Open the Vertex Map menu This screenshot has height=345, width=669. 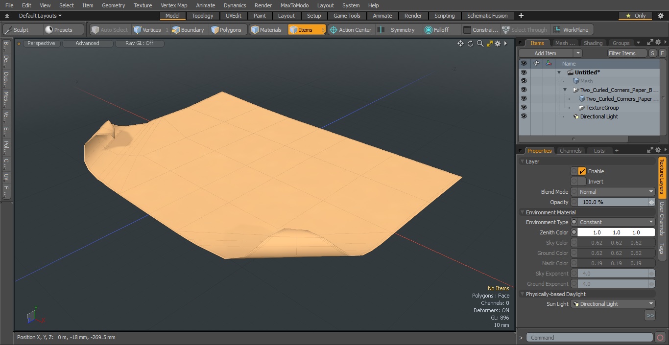coord(174,5)
